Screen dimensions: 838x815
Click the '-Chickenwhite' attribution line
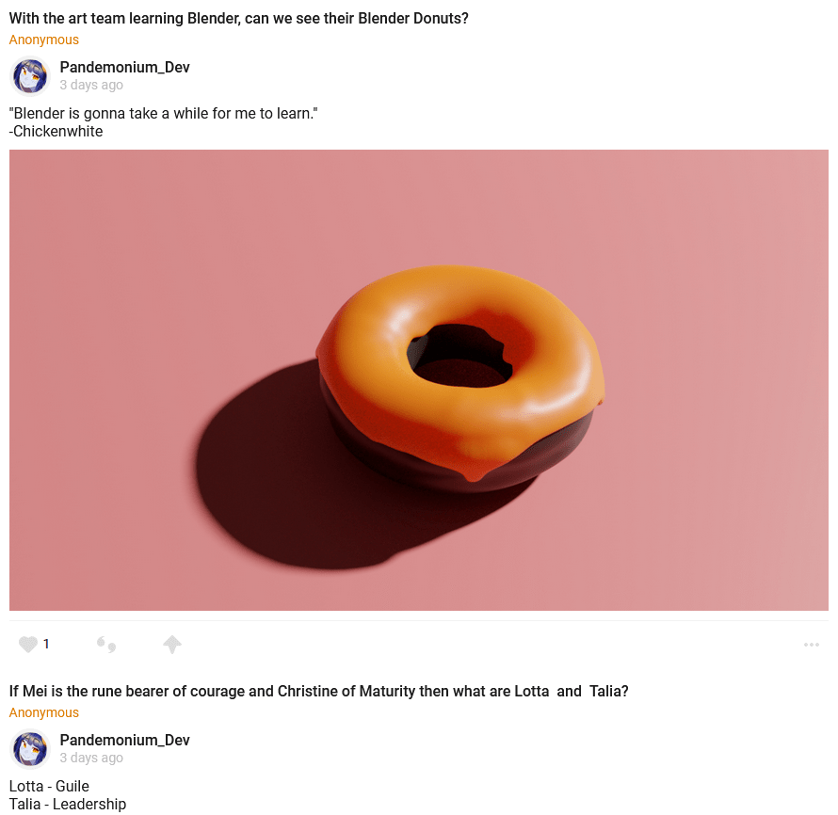56,132
